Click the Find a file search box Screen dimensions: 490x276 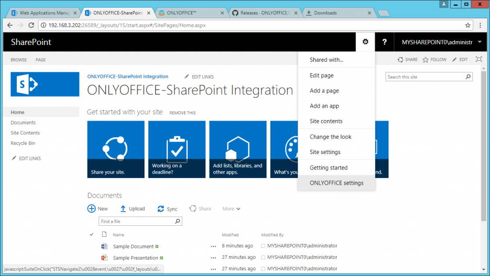[136, 221]
